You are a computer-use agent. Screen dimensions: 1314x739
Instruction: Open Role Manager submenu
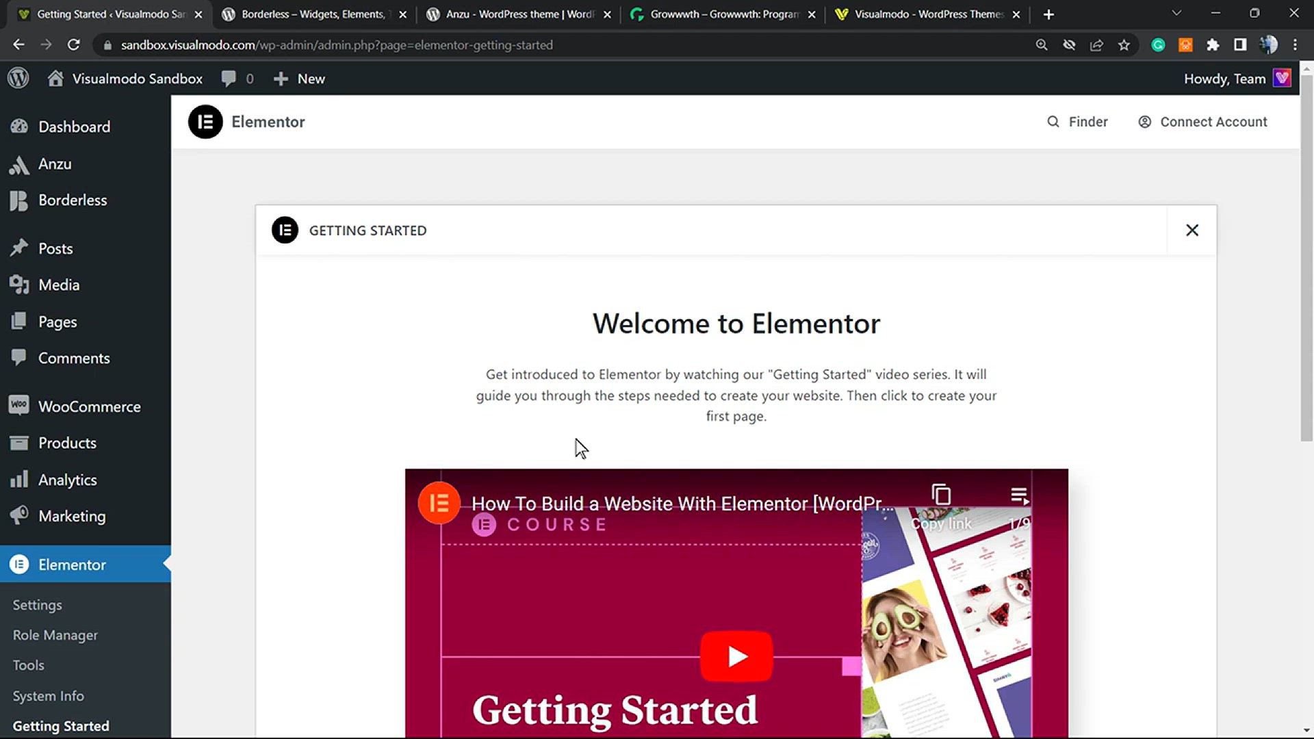tap(55, 635)
